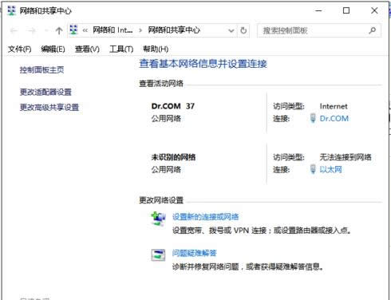Open the 工具(T) menu
The height and width of the screenshot is (300, 391).
click(121, 49)
